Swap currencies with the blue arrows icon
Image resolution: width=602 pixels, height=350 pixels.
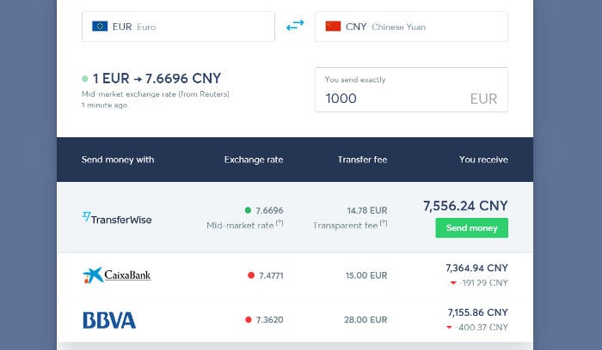295,25
